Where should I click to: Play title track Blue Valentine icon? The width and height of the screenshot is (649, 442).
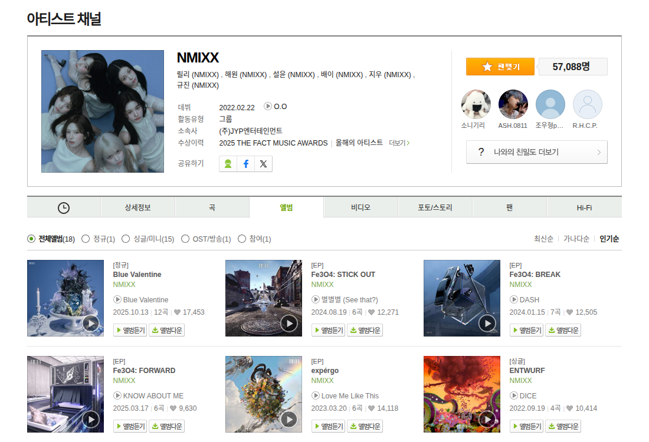[x=117, y=299]
